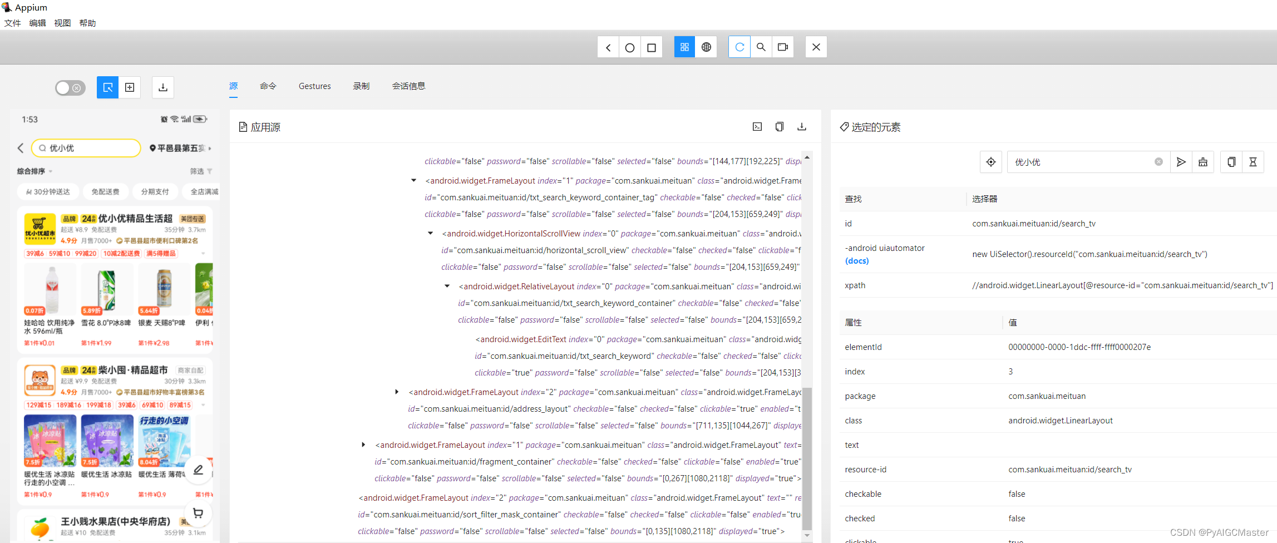Get timing with the hourglass icon
The height and width of the screenshot is (543, 1277).
click(1253, 162)
